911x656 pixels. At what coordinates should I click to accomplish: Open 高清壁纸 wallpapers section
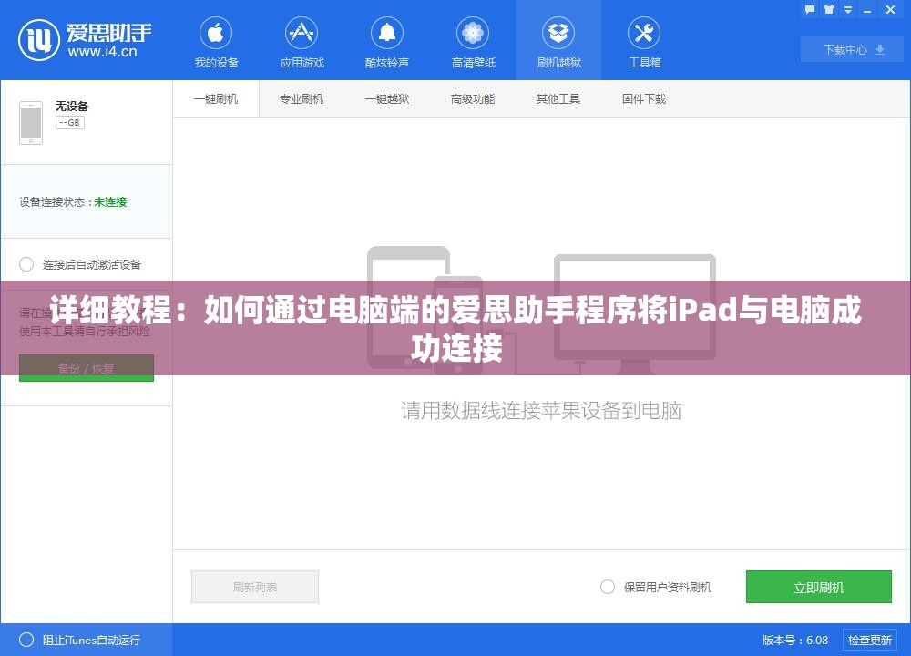click(473, 43)
